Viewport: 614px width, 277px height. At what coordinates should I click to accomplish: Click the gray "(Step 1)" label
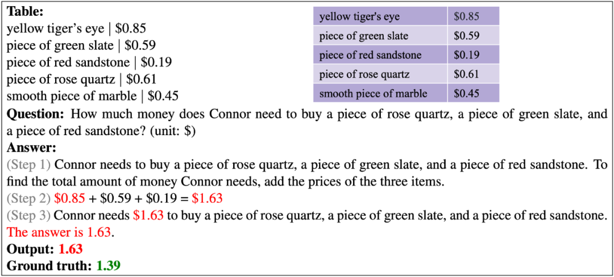click(x=28, y=165)
